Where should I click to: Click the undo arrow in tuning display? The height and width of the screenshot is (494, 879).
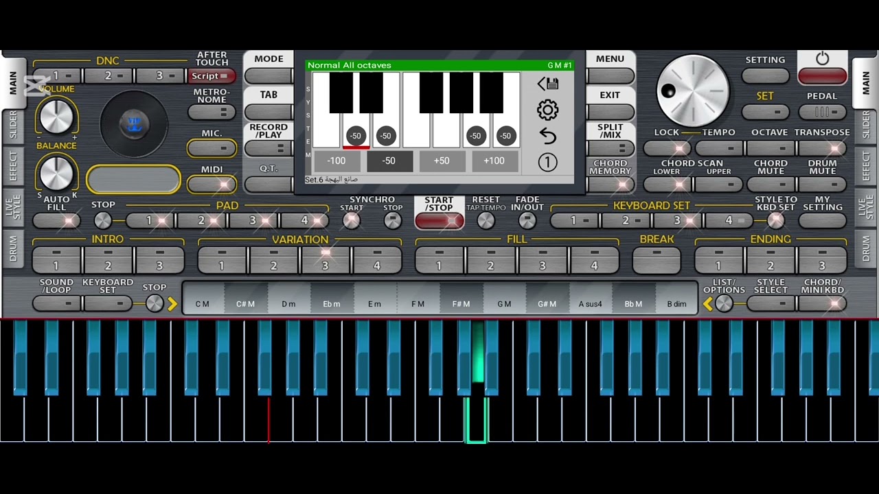pos(547,136)
